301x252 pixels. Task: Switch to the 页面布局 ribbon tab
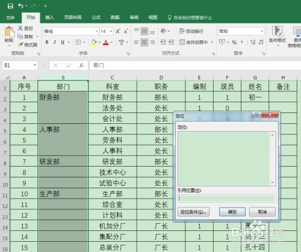click(x=73, y=17)
